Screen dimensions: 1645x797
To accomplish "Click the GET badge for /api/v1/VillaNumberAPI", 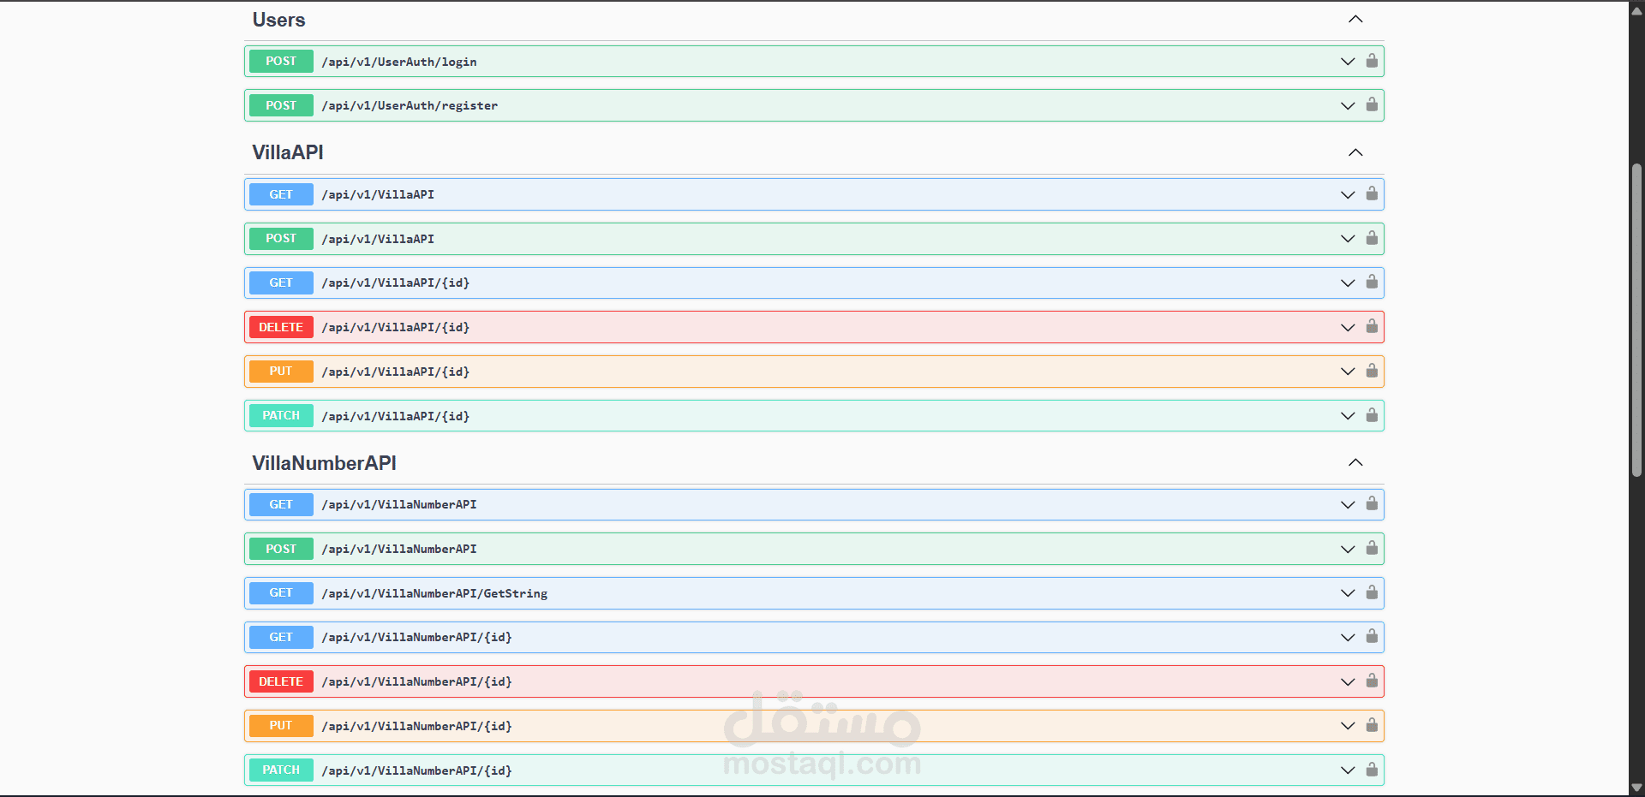I will point(281,504).
